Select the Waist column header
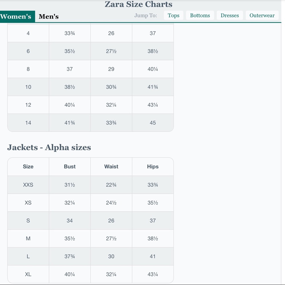 click(x=111, y=167)
